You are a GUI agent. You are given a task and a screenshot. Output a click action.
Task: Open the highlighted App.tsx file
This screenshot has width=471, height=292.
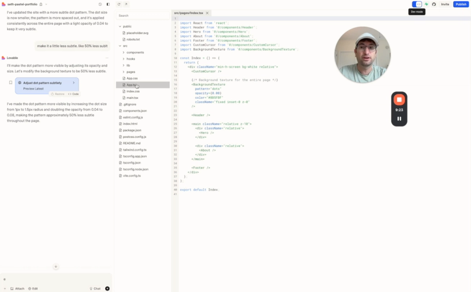[x=143, y=85]
